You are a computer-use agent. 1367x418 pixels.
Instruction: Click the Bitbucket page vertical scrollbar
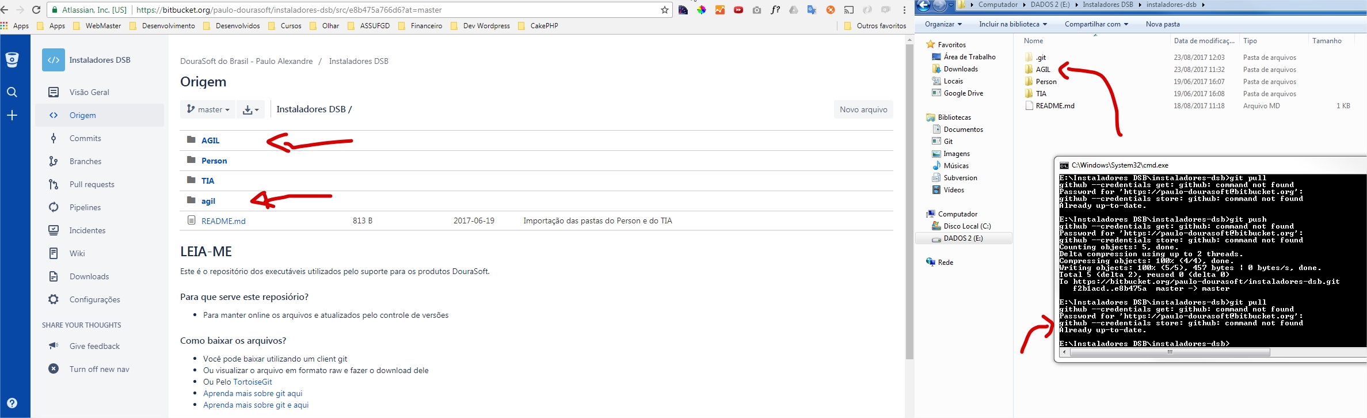909,202
